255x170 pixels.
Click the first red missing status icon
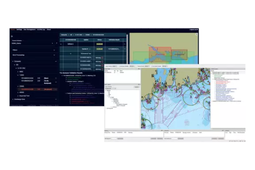tap(102, 58)
